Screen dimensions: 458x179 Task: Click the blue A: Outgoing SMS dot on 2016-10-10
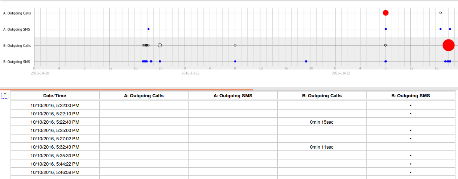148,29
